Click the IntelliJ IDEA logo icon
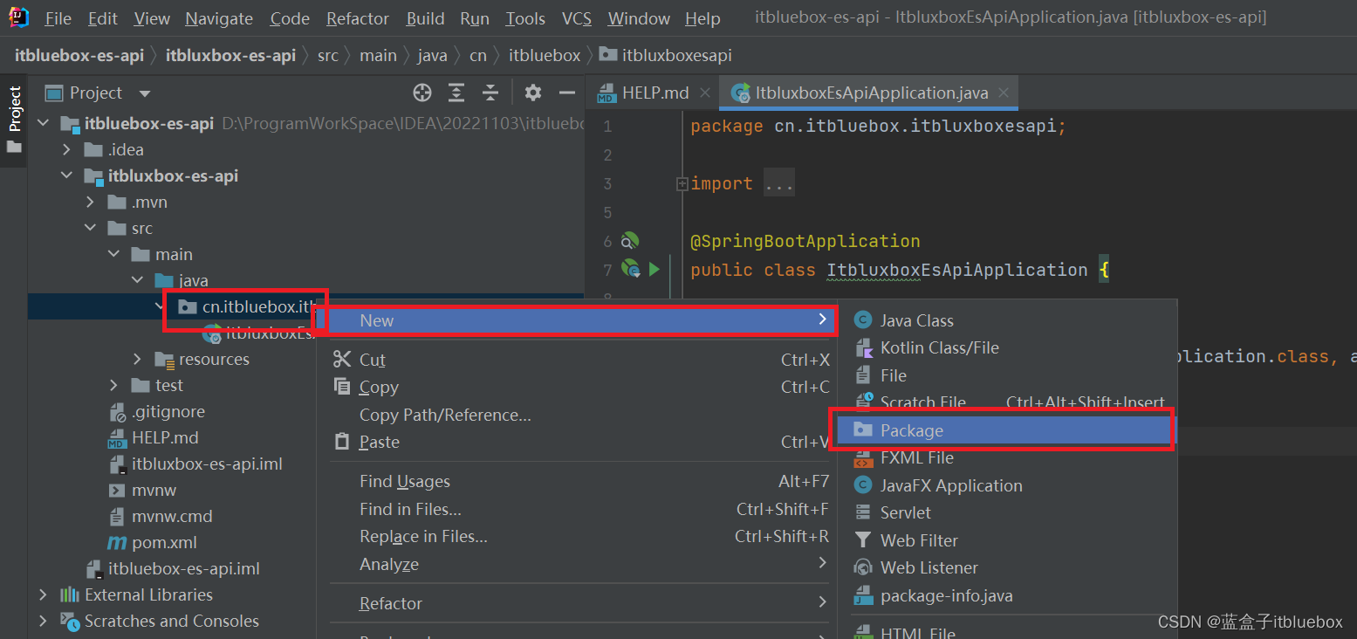This screenshot has height=639, width=1357. tap(17, 17)
